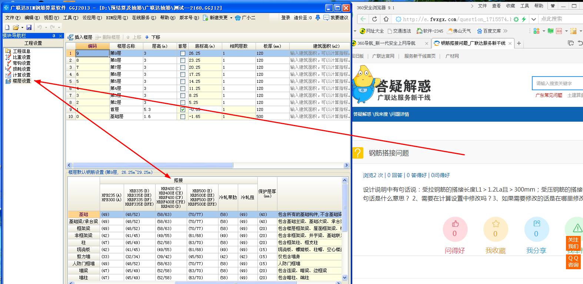The width and height of the screenshot is (583, 284).
Task: Click browser back arrow button
Action: click(x=363, y=19)
